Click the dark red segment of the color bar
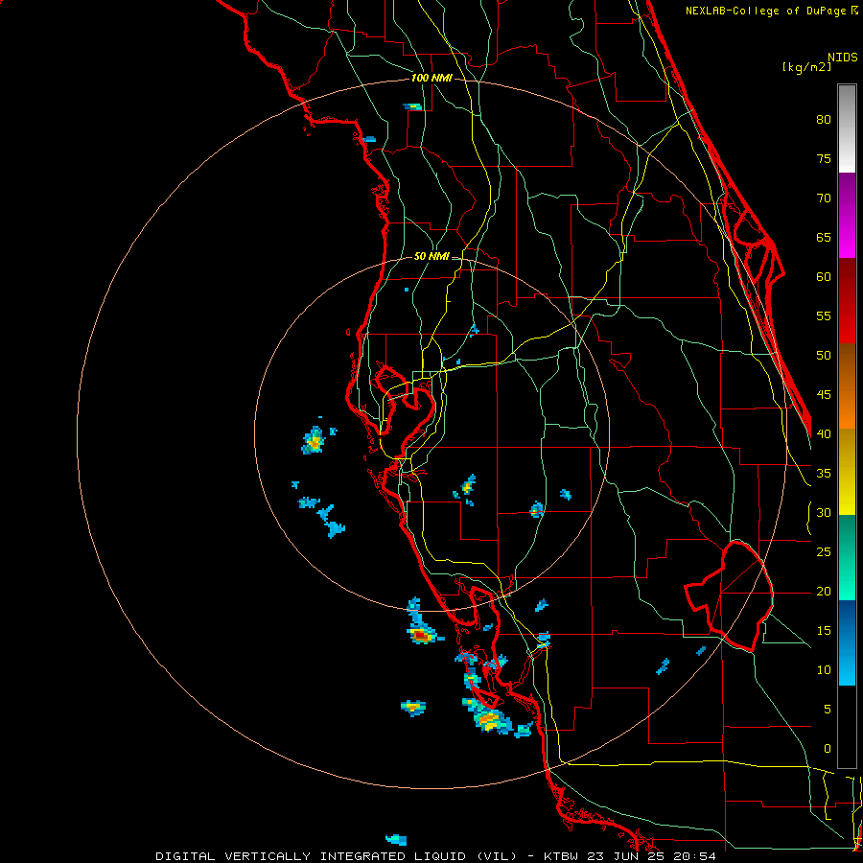The width and height of the screenshot is (863, 863). point(847,300)
